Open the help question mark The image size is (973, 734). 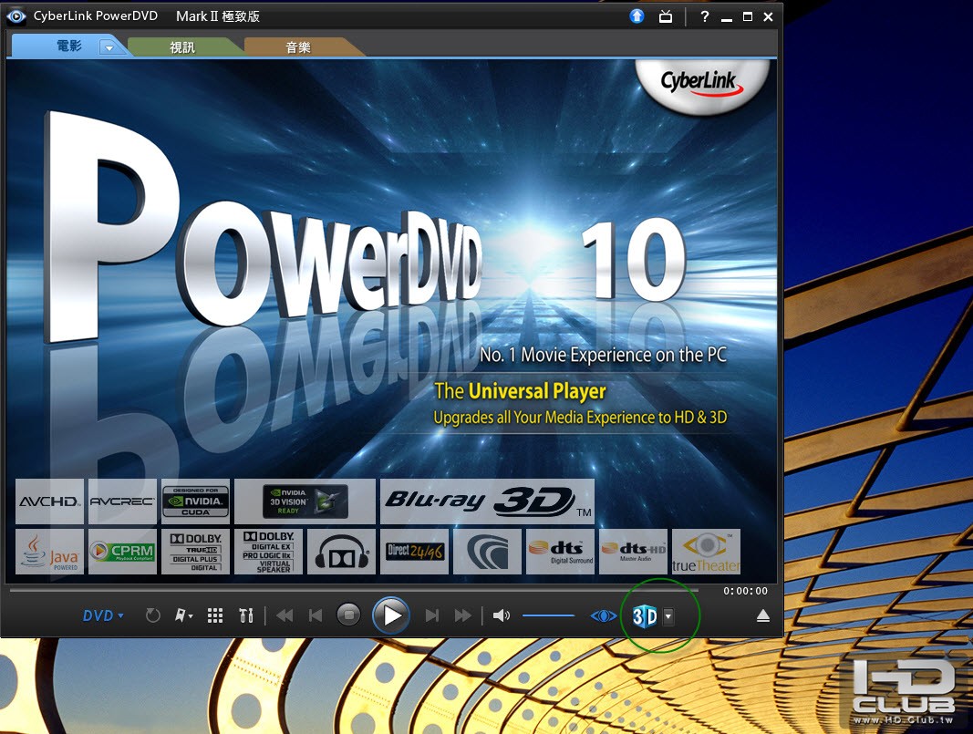(704, 16)
